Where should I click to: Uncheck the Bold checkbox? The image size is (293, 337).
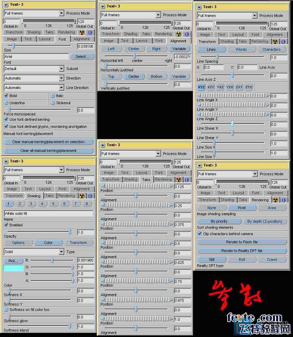[6, 96]
